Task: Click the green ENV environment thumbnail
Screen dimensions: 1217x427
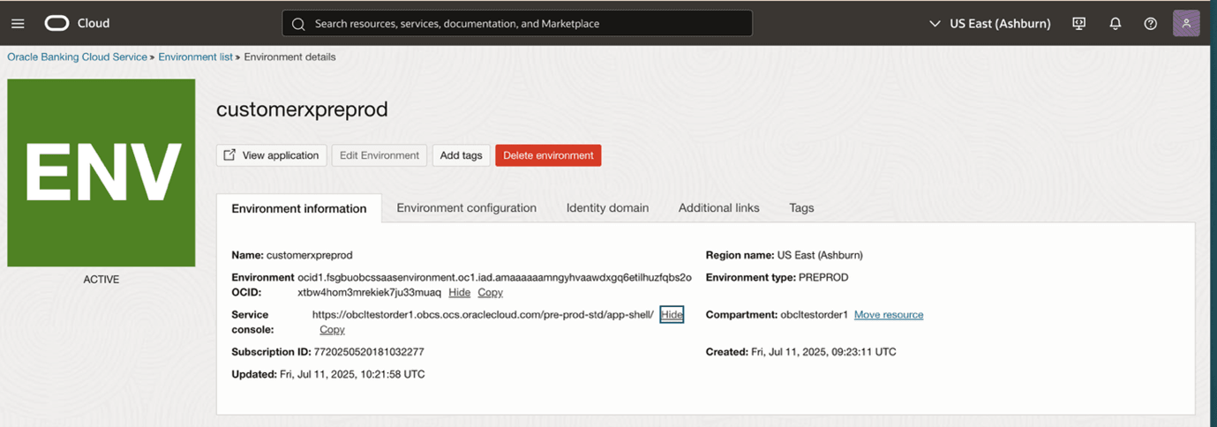Action: click(x=101, y=173)
